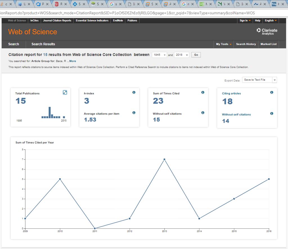Image resolution: width=288 pixels, height=249 pixels.
Task: Click the 'Sum of Times Cited per Year' heading
Action: [x=35, y=143]
